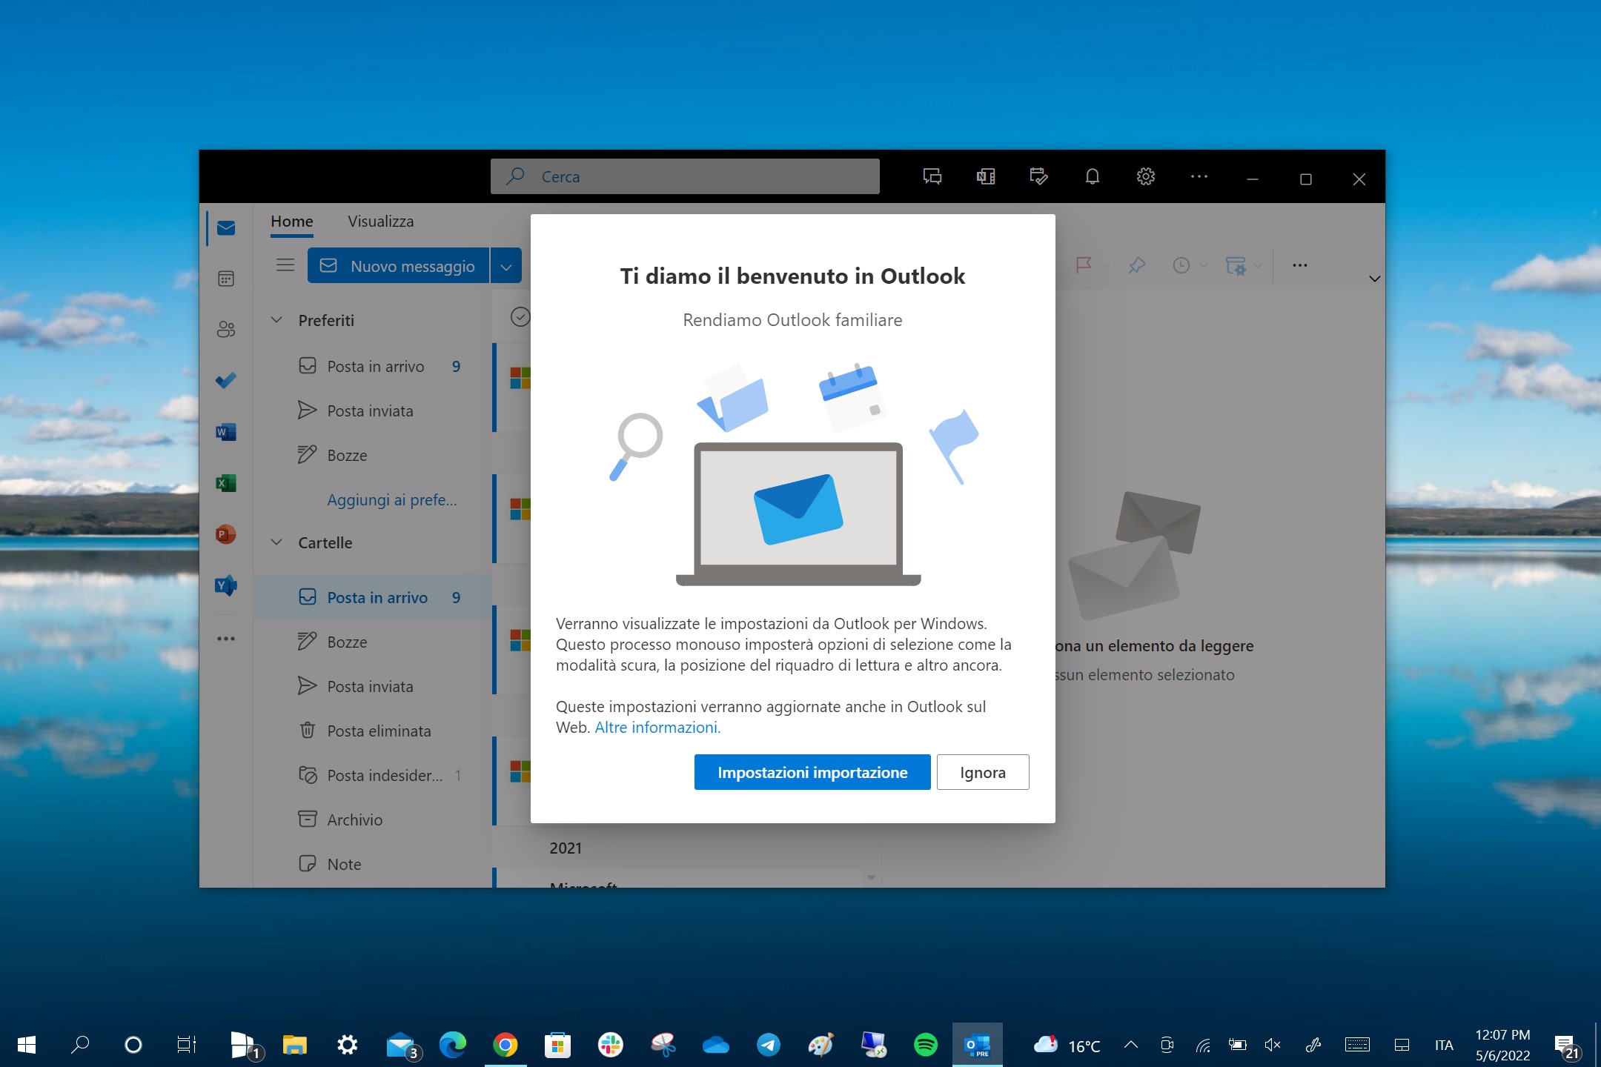Launch Excel from the left sidebar
The width and height of the screenshot is (1601, 1067).
point(226,483)
